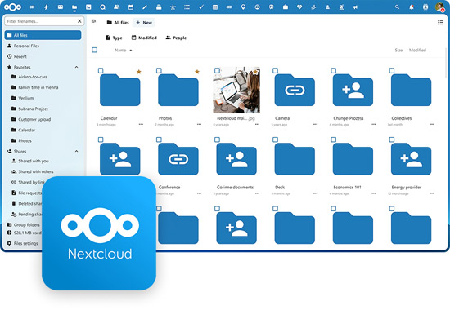Screen dimensions: 450x310
Task: Tick the select-all files checkbox
Action: pyautogui.click(x=94, y=50)
